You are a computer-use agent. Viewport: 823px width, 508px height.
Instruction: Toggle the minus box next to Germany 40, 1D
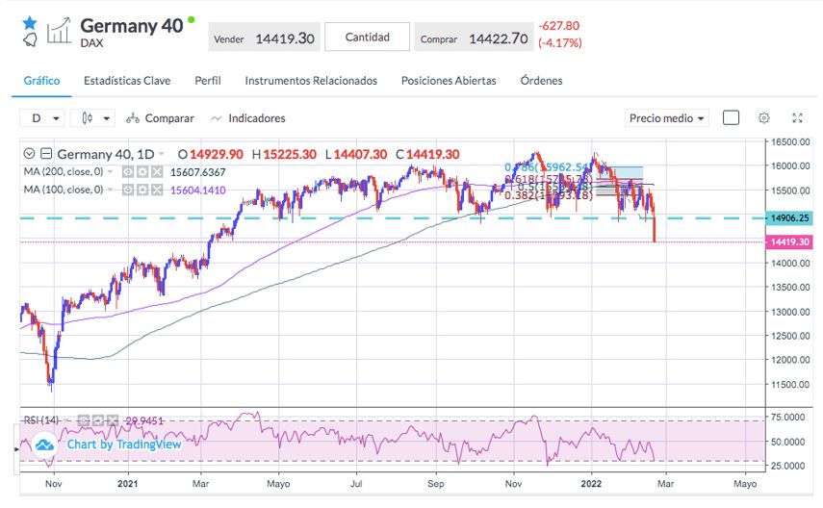(46, 154)
